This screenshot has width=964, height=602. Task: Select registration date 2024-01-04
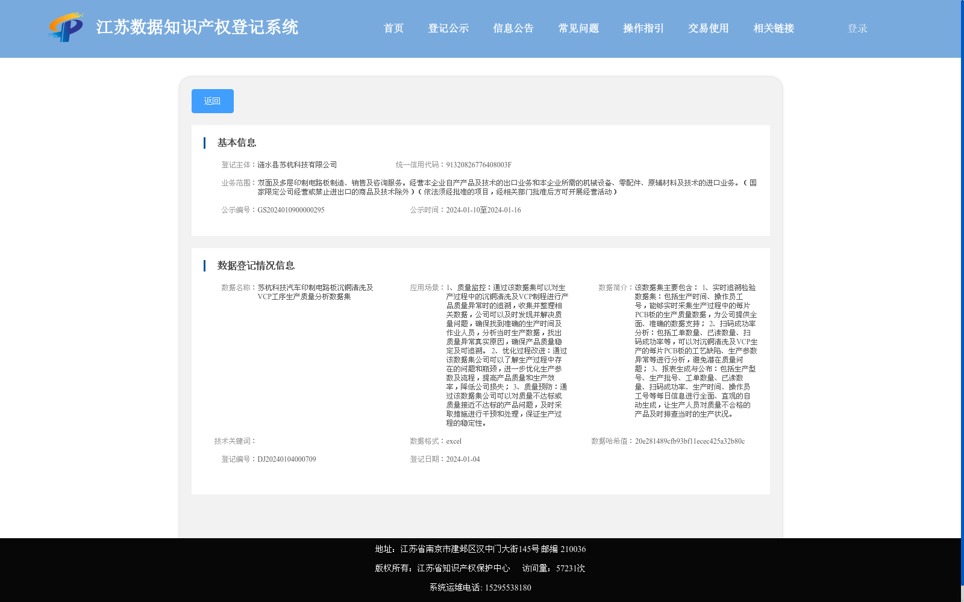463,459
